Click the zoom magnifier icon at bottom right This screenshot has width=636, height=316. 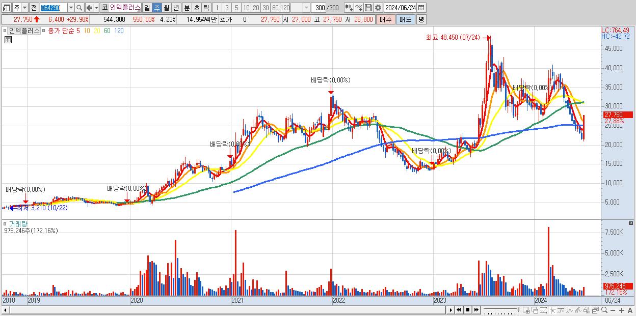604,310
